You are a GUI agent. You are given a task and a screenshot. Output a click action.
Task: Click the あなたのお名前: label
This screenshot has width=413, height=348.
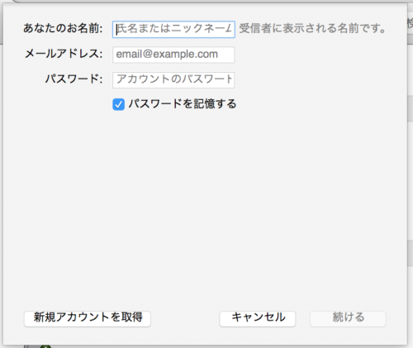click(x=63, y=29)
